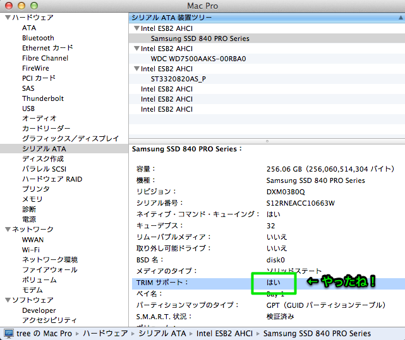405x340 pixels.
Task: Collapse the ソフトウェア section in sidebar
Action: pos(8,300)
